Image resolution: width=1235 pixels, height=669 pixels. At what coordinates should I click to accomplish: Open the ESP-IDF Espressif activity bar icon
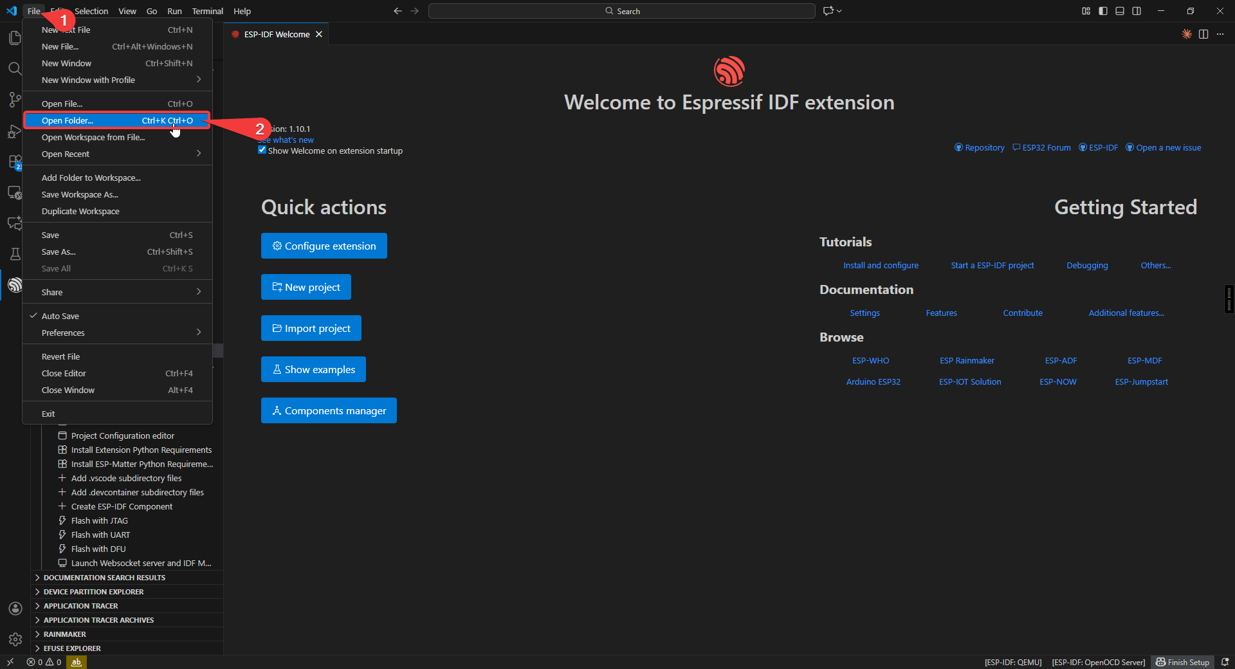[x=15, y=285]
